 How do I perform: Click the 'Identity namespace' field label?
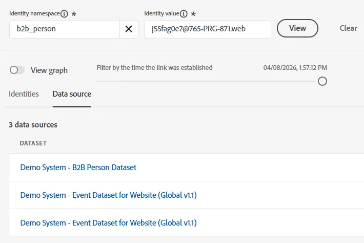tap(34, 13)
